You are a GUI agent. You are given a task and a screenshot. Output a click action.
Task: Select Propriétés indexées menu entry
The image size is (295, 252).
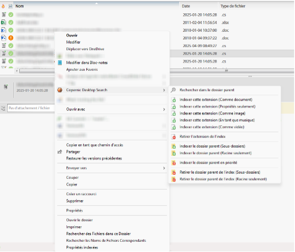(x=82, y=247)
